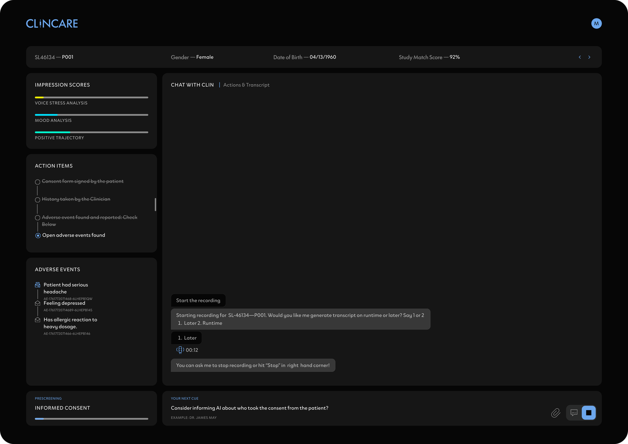The width and height of the screenshot is (628, 444).
Task: Click the attachment paperclip icon
Action: tap(555, 413)
